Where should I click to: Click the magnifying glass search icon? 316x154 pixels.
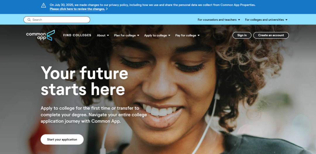pos(29,20)
